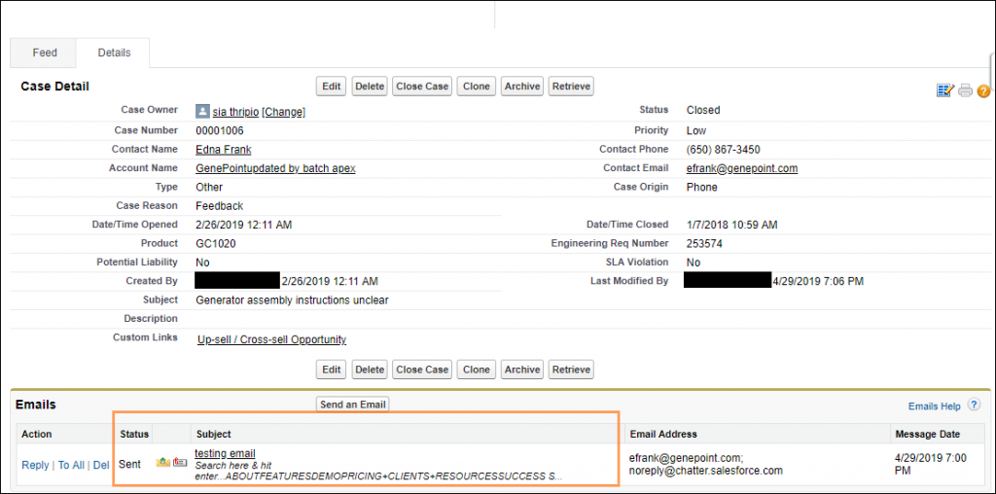Click the Date/Time Opened value 2/26/2019 12:11 AM
The width and height of the screenshot is (996, 494).
click(x=244, y=225)
